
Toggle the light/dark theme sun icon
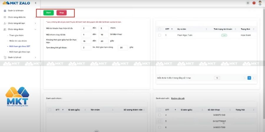(248, 3)
